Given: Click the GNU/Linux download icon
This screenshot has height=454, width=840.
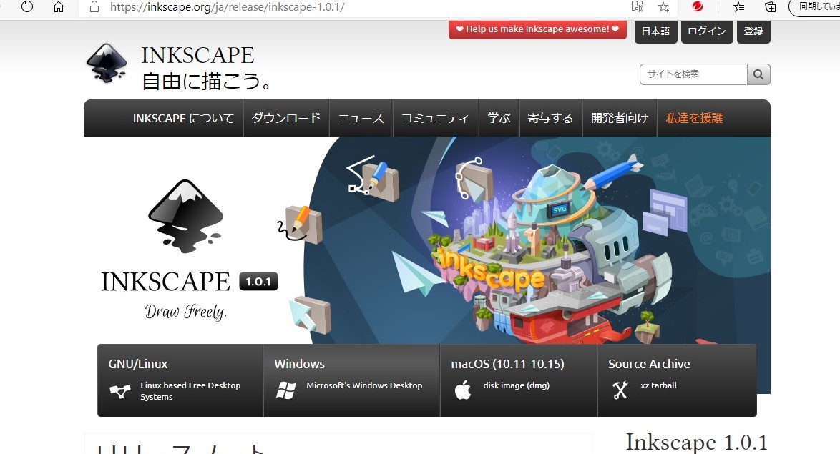Looking at the screenshot, I should tap(120, 391).
